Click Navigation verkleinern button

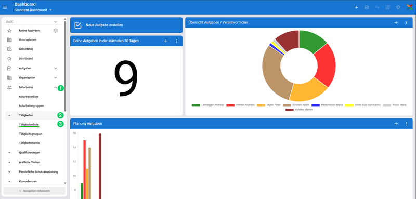[x=34, y=191]
